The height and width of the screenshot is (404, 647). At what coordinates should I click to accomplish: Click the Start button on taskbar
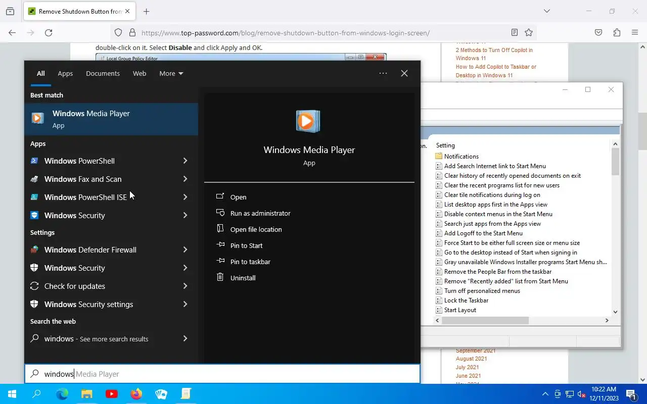(x=12, y=394)
